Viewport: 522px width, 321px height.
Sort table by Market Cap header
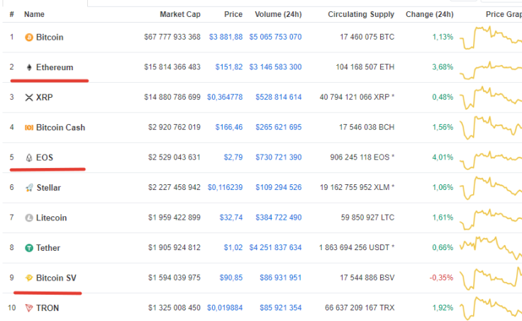[180, 14]
